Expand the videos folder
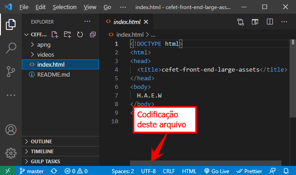Viewport: 296px width, 175px height. coord(60,54)
